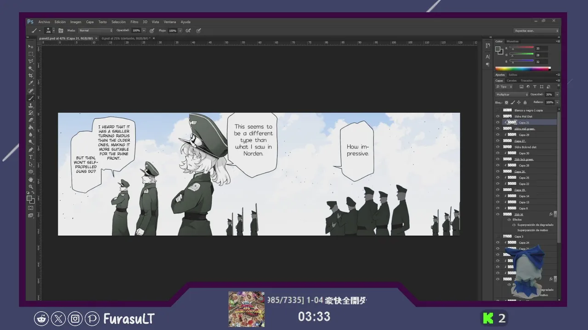Hide Superposición de degradado effect
Screen dimensions: 588x330
pos(514,225)
